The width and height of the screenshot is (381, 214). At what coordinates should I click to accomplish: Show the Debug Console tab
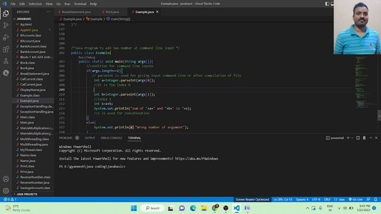[111, 138]
